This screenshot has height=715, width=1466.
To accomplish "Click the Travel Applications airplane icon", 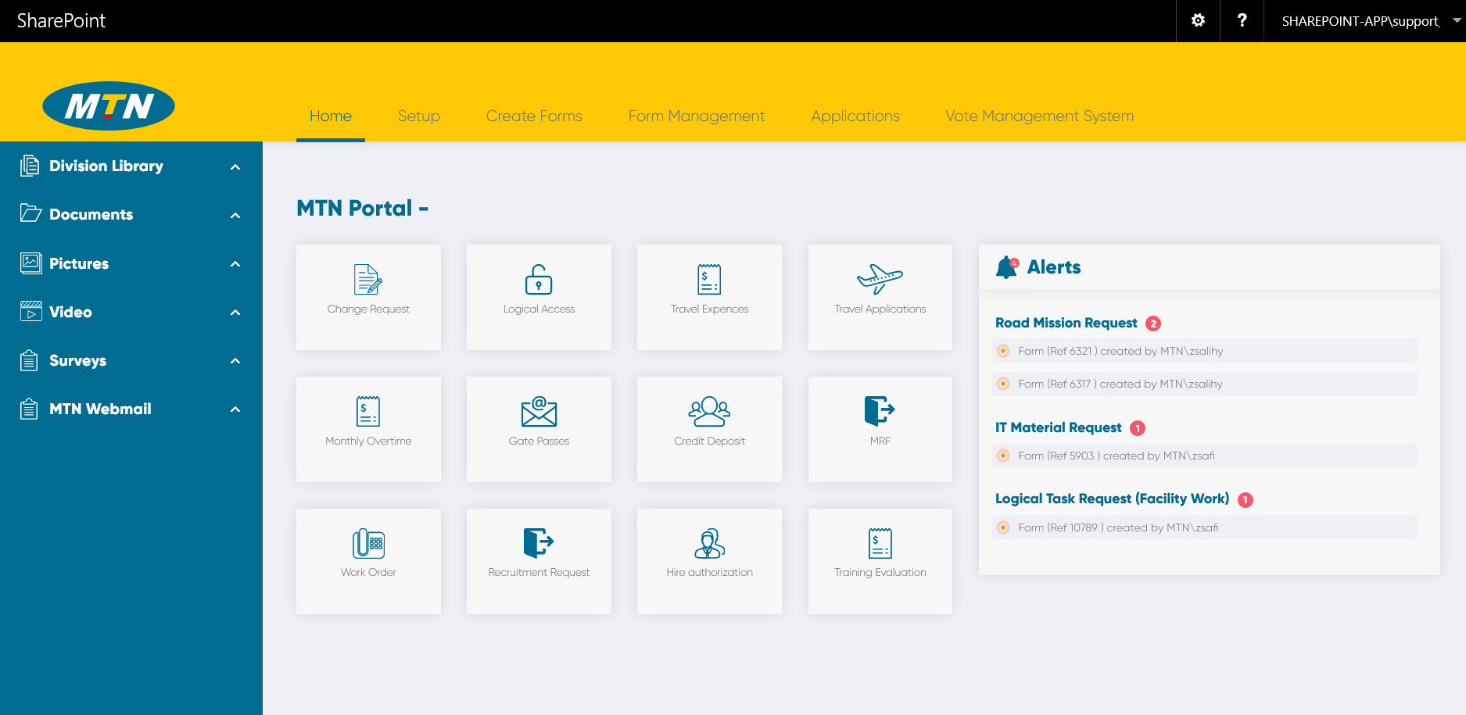I will [880, 279].
